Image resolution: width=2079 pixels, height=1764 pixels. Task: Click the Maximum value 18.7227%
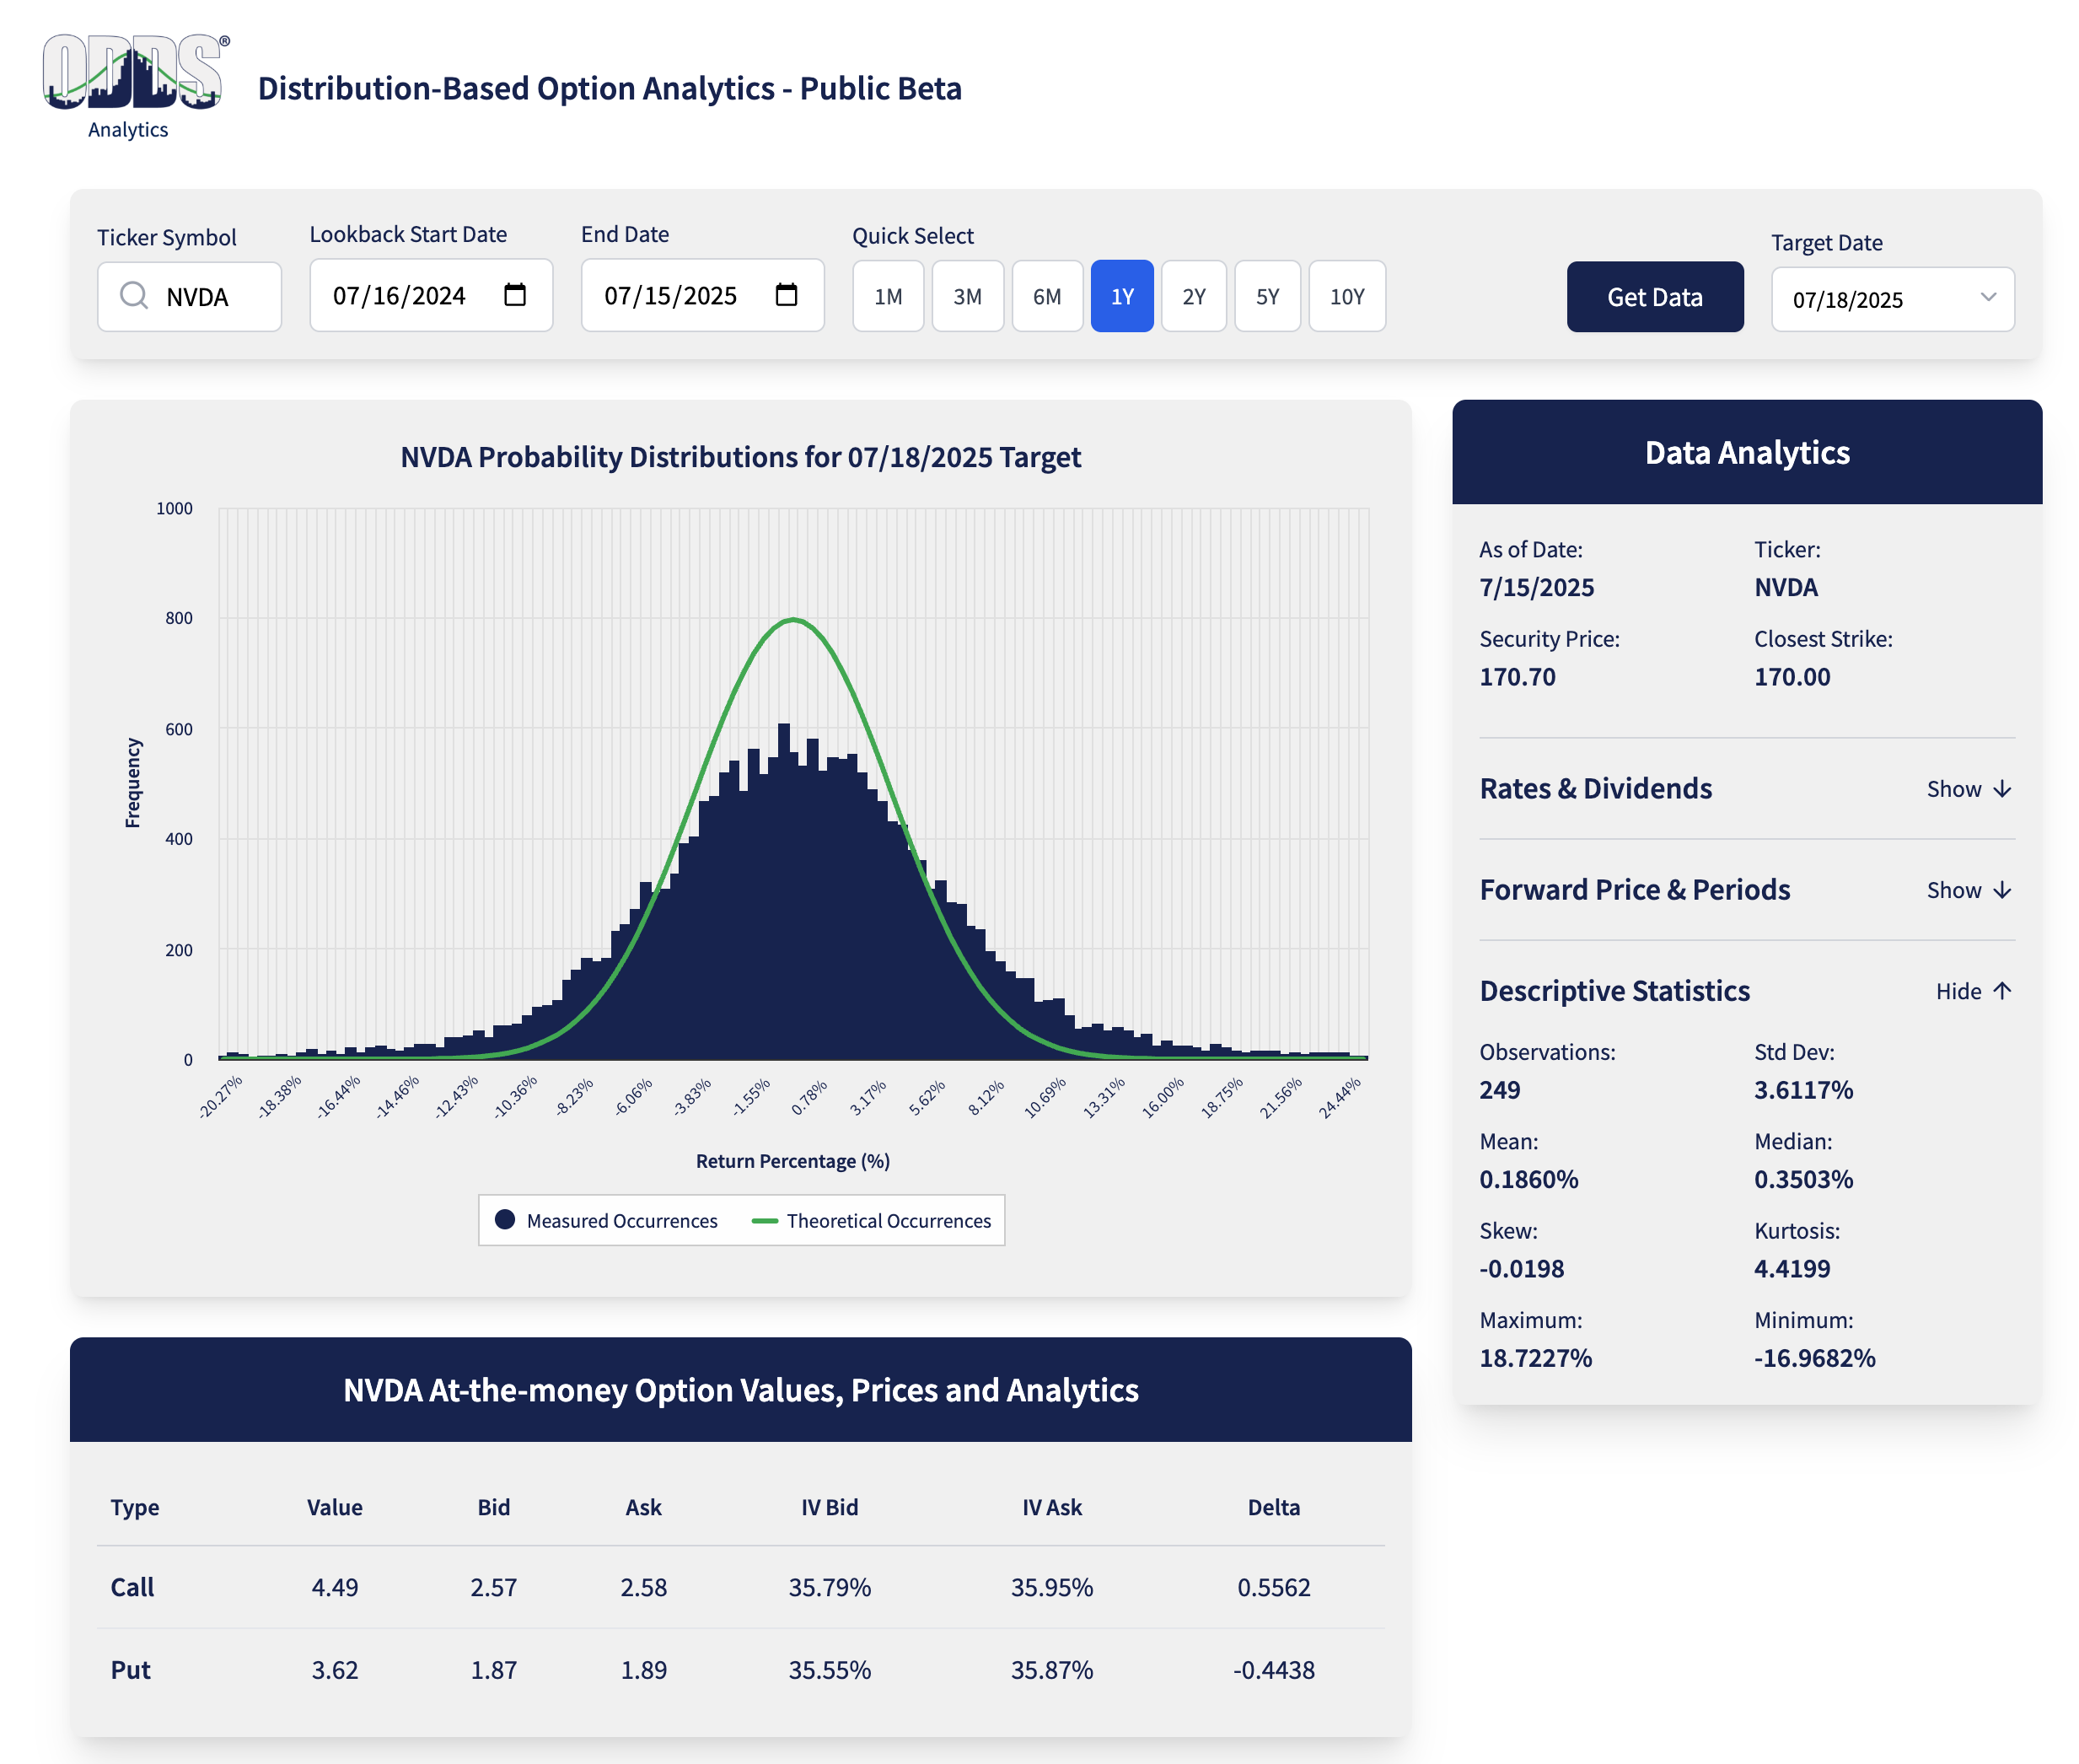(x=1535, y=1358)
